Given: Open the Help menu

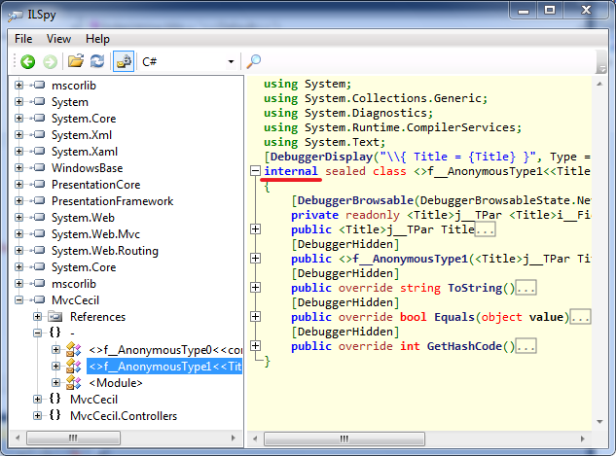Looking at the screenshot, I should (97, 39).
